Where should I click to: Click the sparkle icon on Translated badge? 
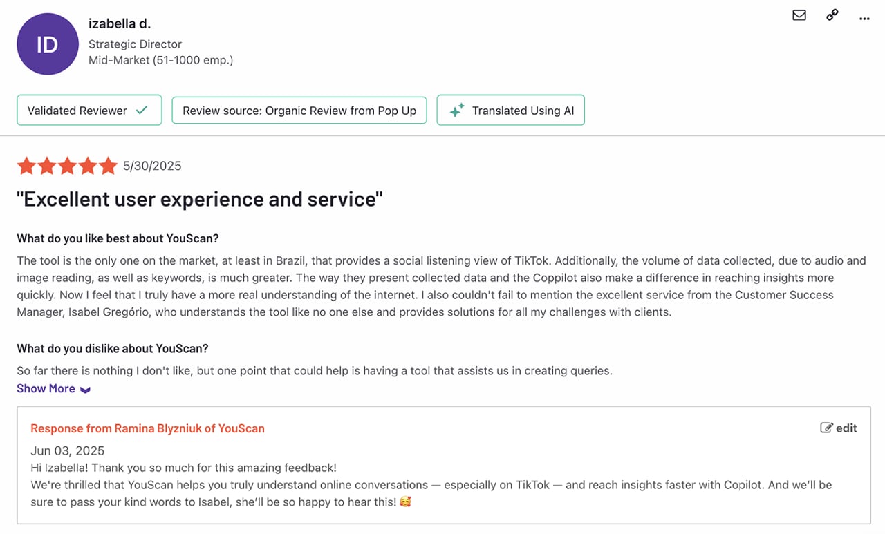pos(456,111)
